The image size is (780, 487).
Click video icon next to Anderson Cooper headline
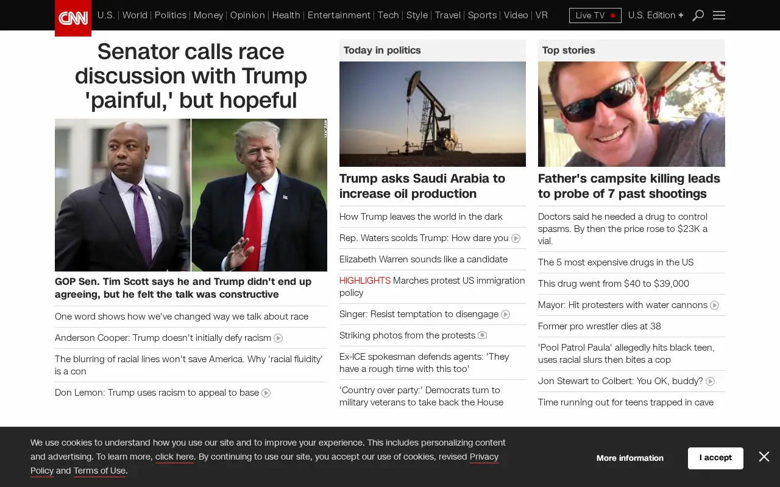point(278,338)
